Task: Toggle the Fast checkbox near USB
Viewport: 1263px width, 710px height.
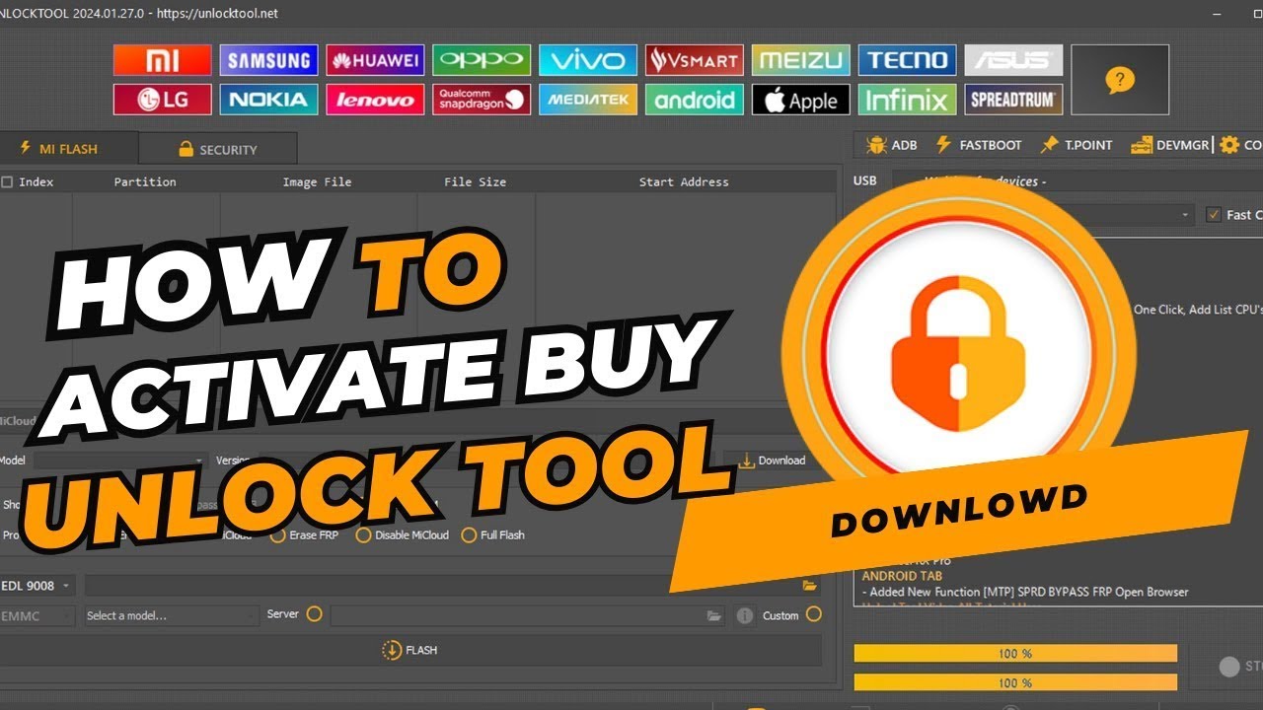Action: click(1214, 214)
